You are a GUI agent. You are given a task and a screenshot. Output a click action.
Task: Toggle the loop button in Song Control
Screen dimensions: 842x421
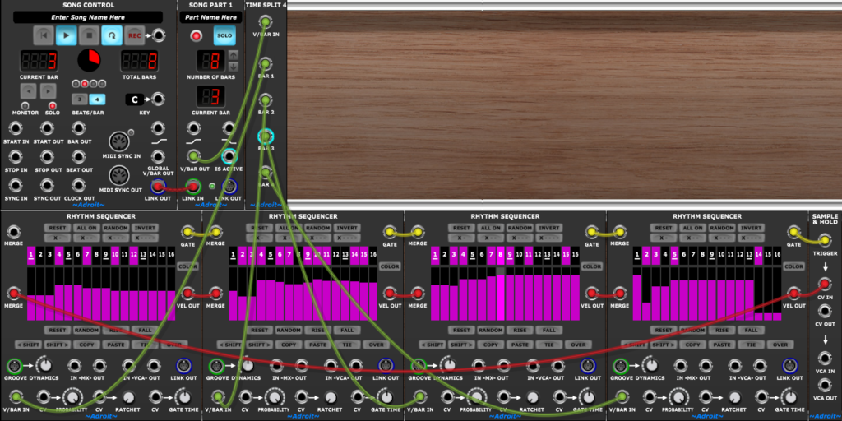tap(112, 35)
